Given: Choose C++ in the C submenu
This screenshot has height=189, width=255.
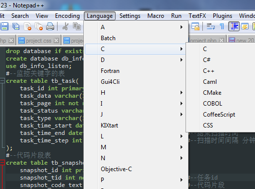Looking at the screenshot, I should [x=221, y=71].
